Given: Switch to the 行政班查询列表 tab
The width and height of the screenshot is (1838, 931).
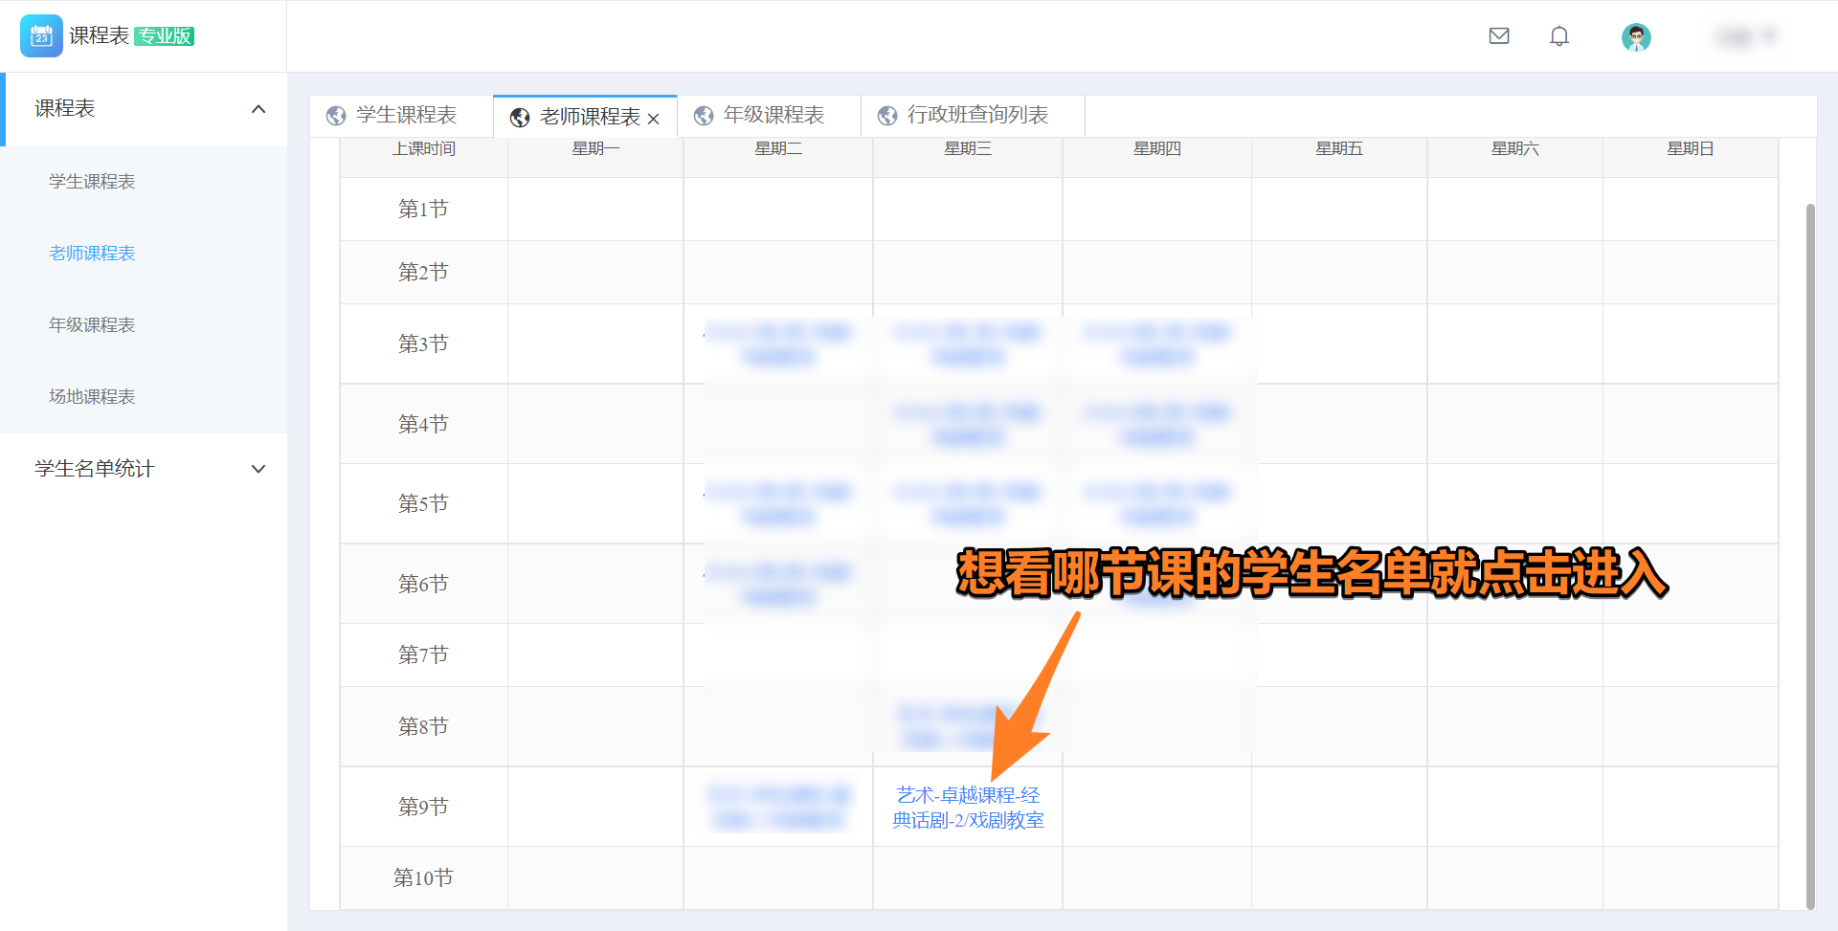Looking at the screenshot, I should point(973,116).
